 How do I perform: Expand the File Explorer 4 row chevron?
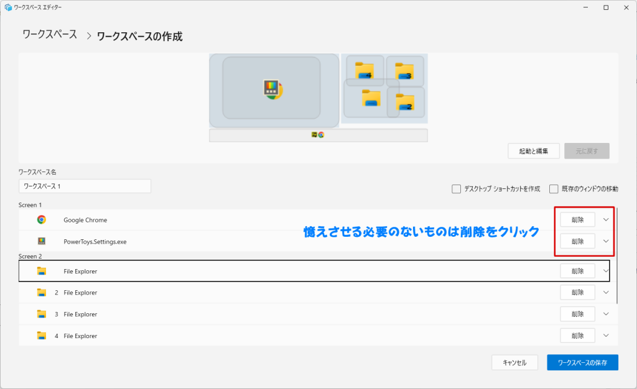pyautogui.click(x=606, y=336)
